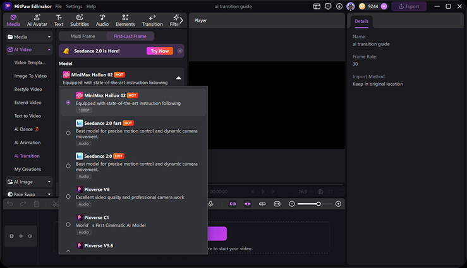The height and width of the screenshot is (268, 467).
Task: Show more tabs with right chevron arrow
Action: 181,21
